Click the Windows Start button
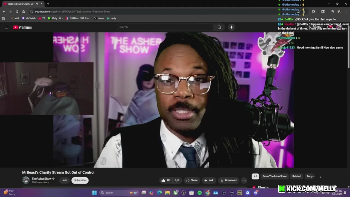Image resolution: width=350 pixels, height=197 pixels. [94, 193]
